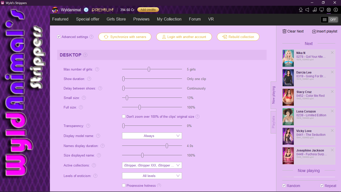Enable Progressive hotness checkbox
Screen dimensions: 341x192
[124, 185]
